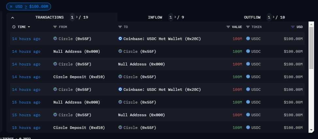Viewport: 318px width, 139px height.
Task: Open the TO column filter icon
Action: point(120,27)
